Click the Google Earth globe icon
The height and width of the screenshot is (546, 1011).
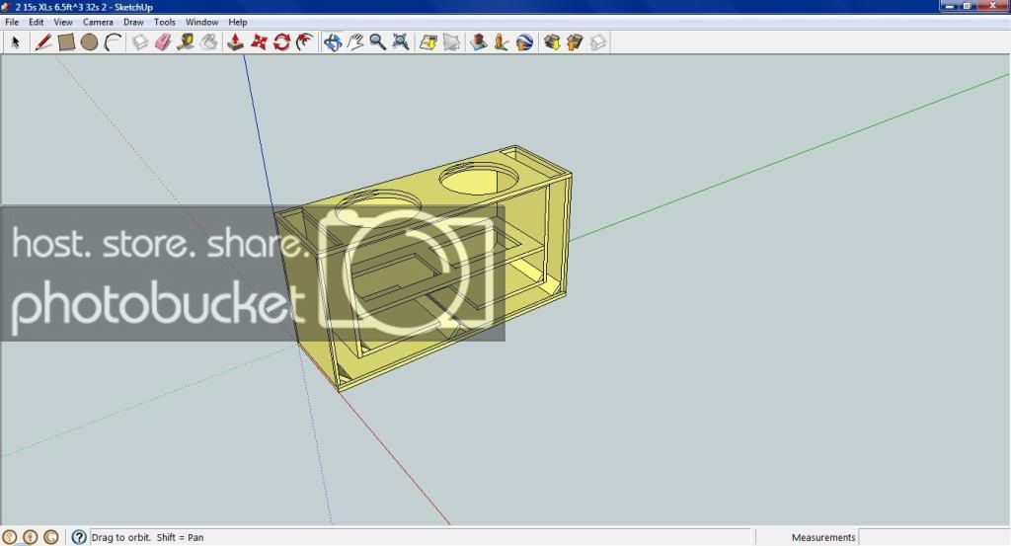click(x=524, y=42)
